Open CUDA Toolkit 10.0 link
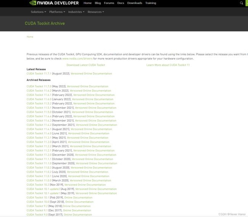The image size is (248, 217). (x=38, y=201)
